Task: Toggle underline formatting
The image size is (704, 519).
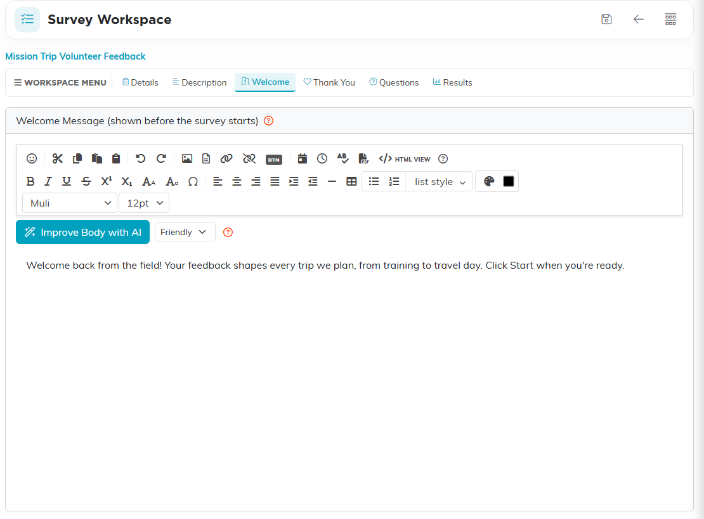Action: click(x=67, y=181)
